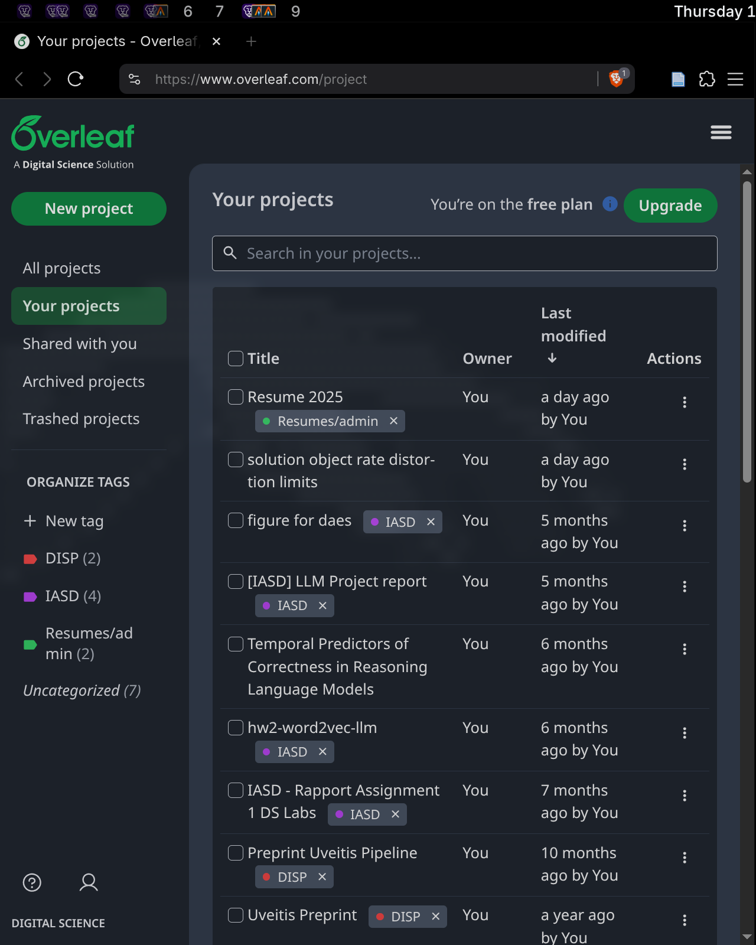Open the hw2-word2vec-llm project
756x945 pixels.
312,728
